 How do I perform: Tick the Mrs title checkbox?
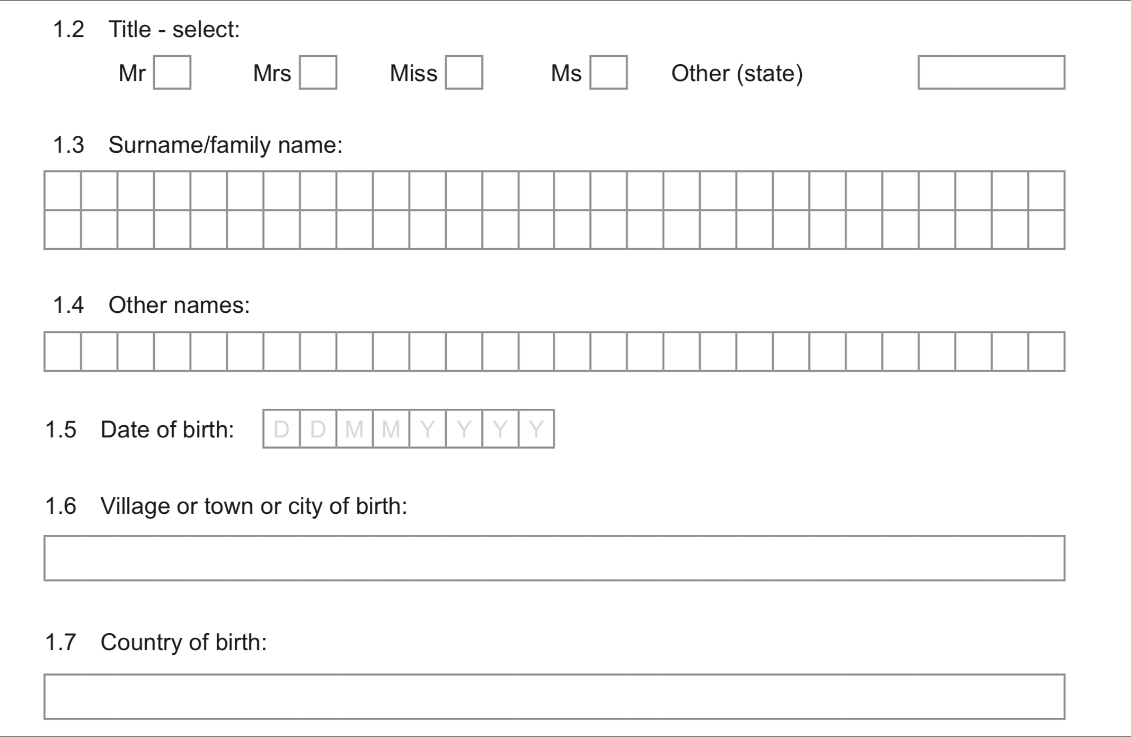coord(318,73)
